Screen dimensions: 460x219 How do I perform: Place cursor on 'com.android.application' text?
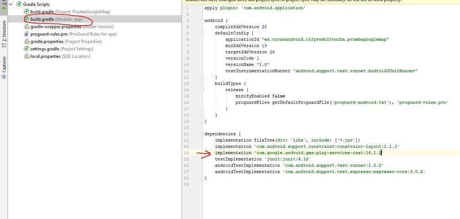[x=274, y=8]
